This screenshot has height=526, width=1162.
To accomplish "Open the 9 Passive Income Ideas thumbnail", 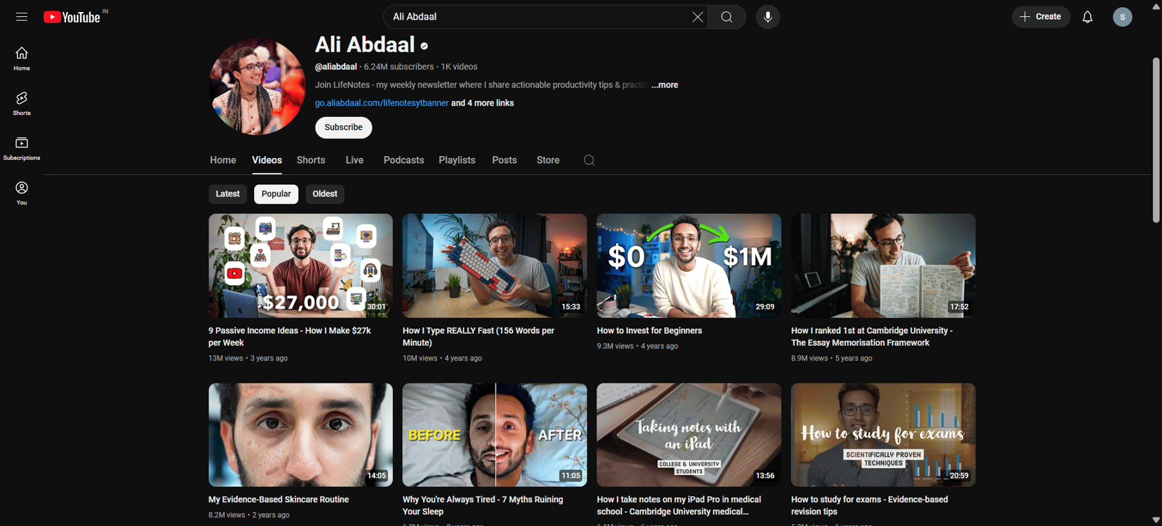I will [301, 266].
